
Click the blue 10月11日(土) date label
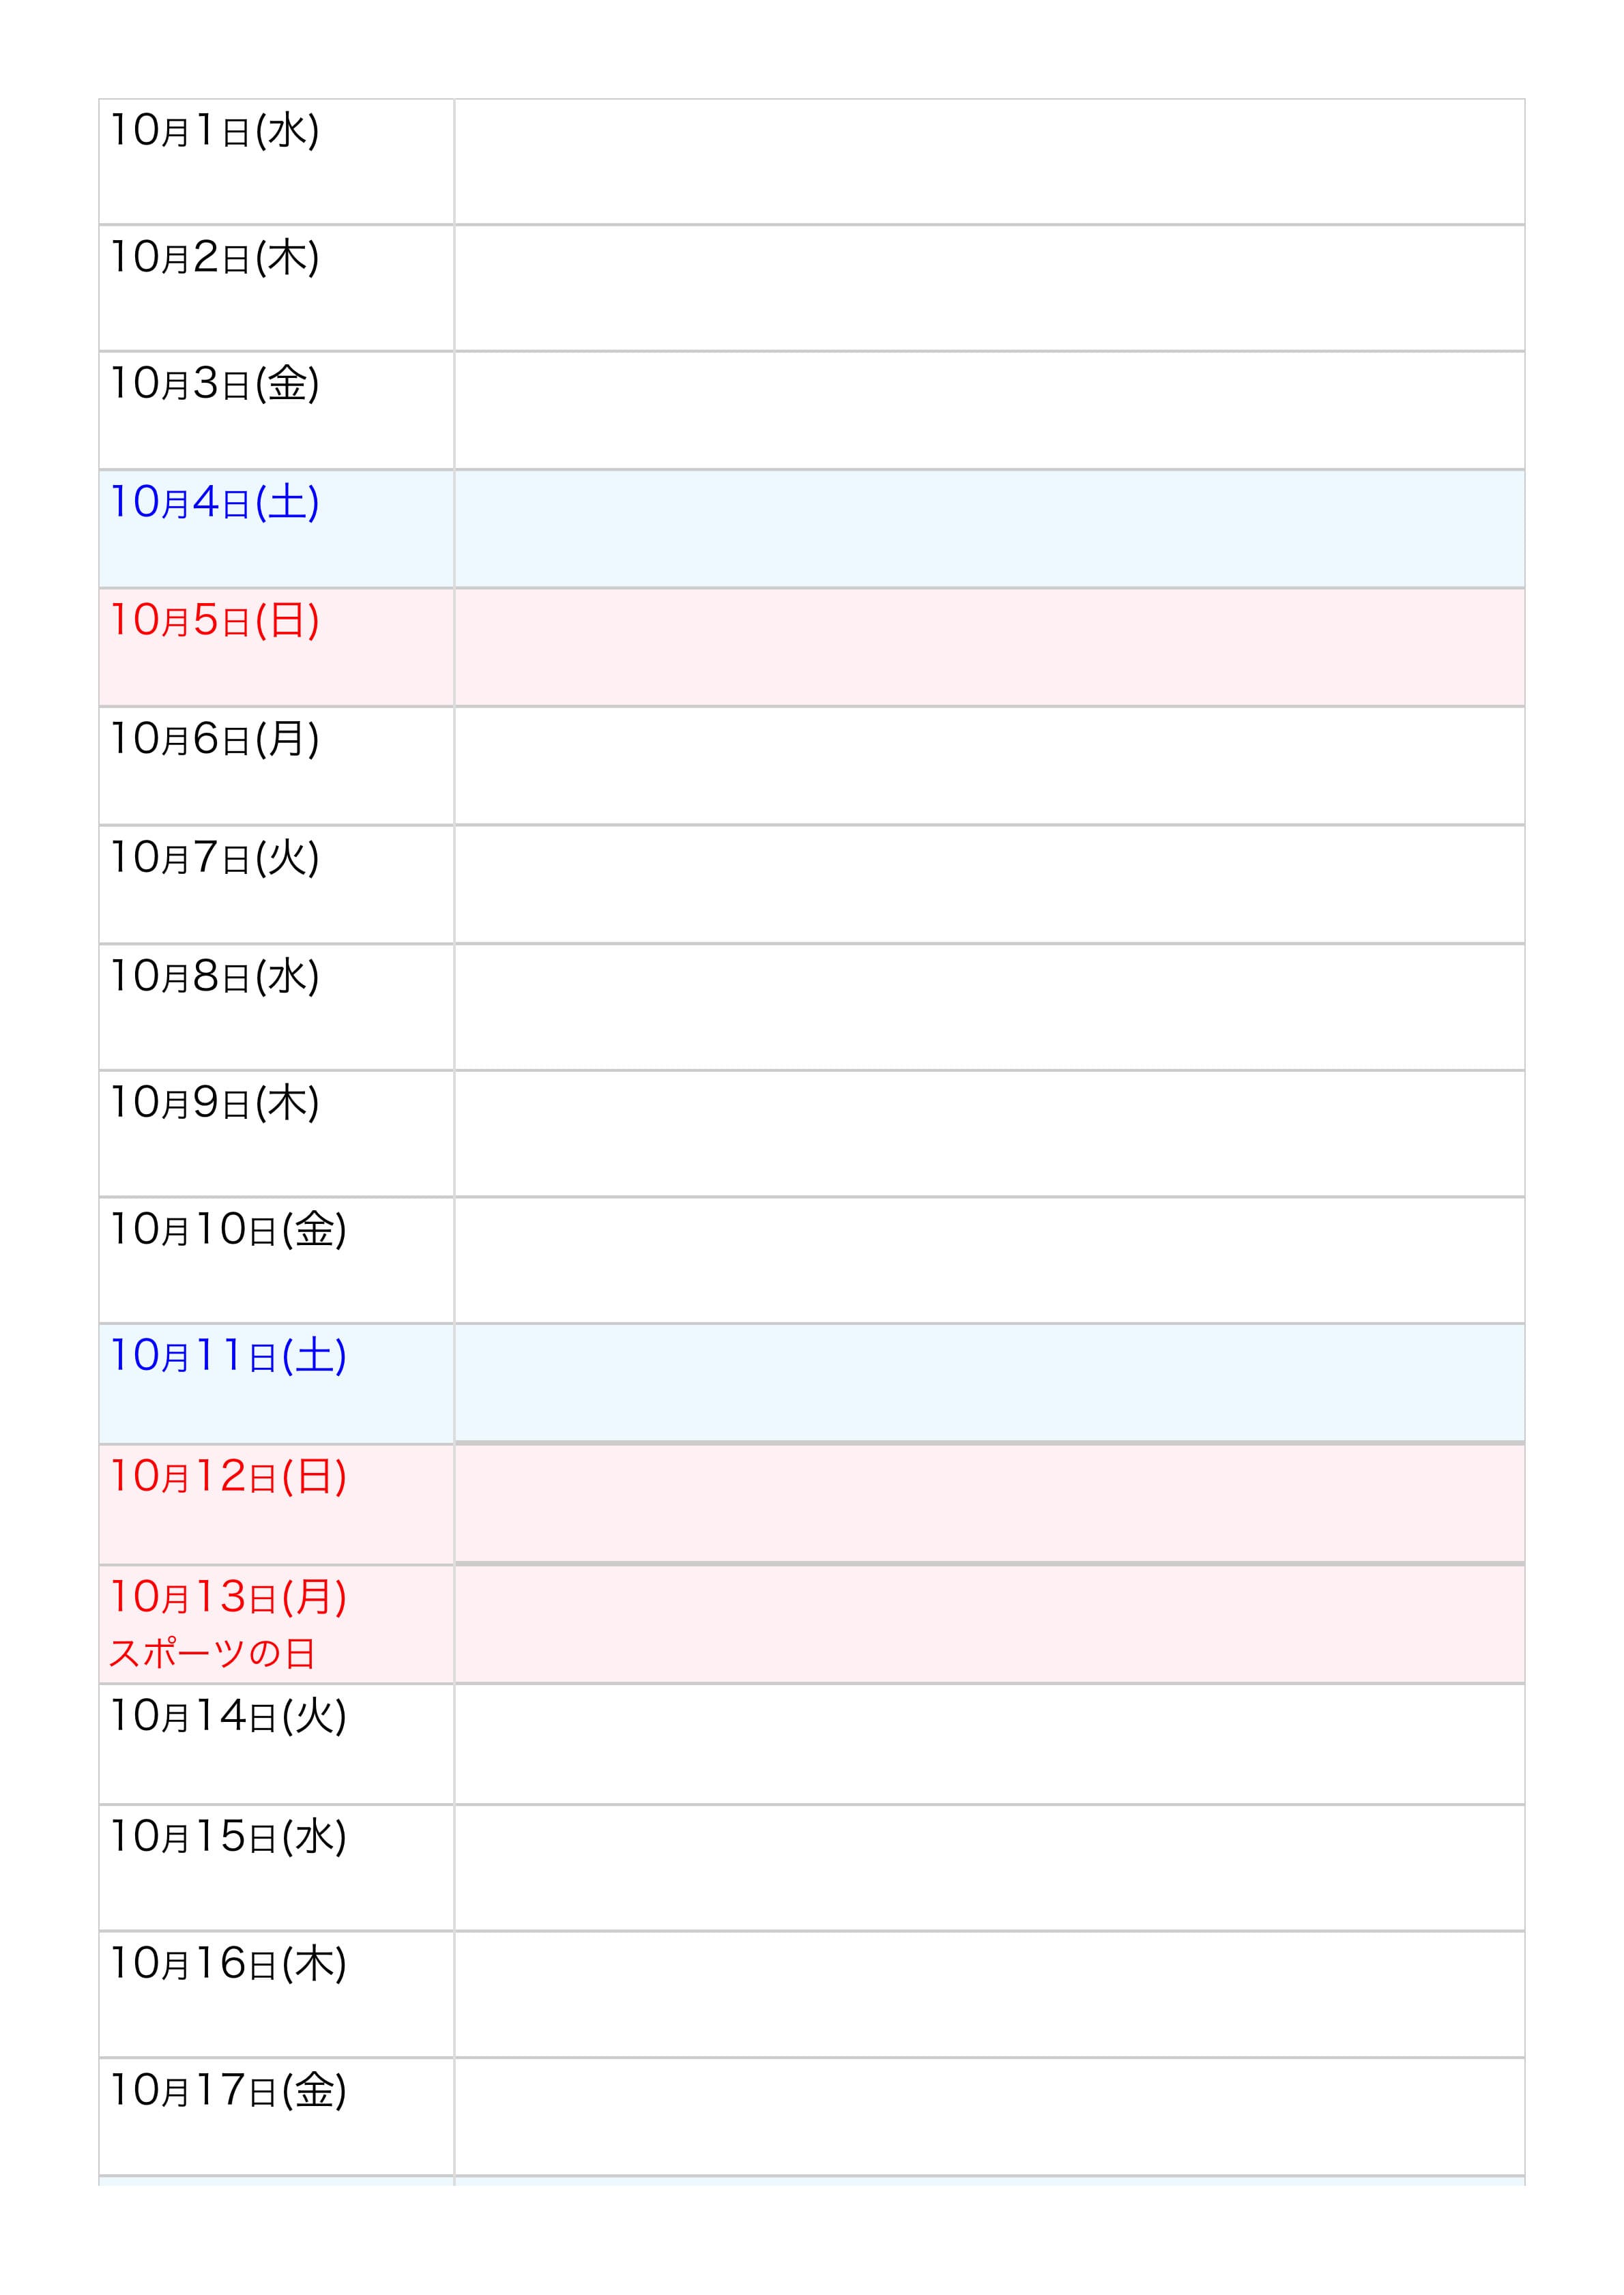click(228, 1356)
